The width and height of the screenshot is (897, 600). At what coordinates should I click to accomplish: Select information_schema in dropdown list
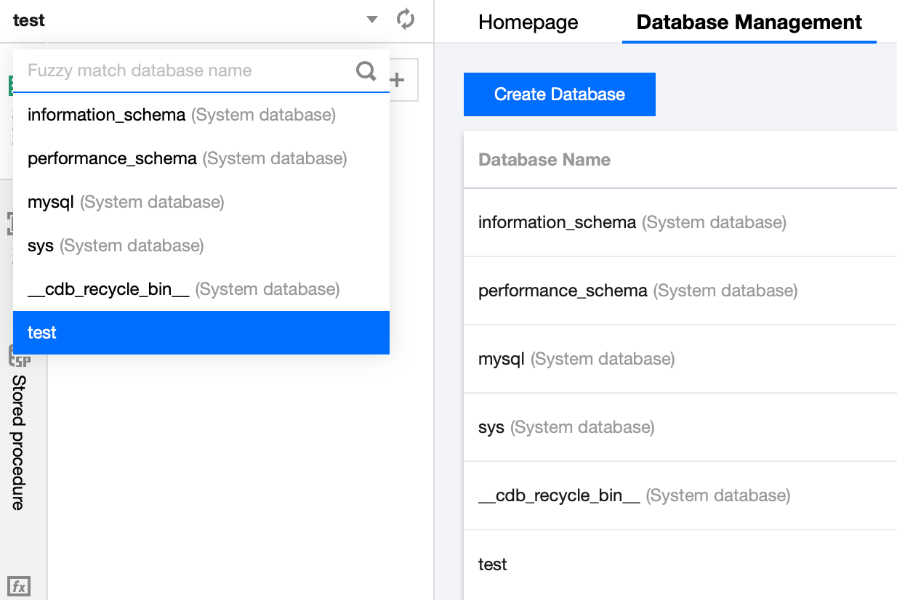[106, 115]
